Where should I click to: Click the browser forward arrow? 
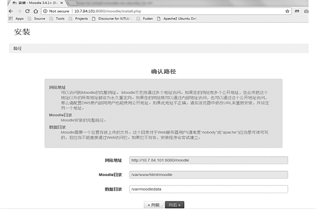point(19,11)
